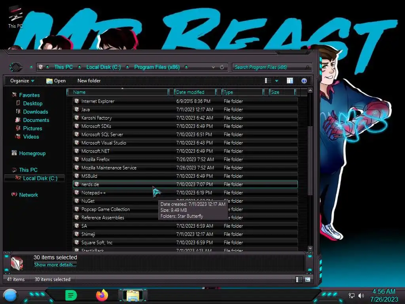This screenshot has width=405, height=304.
Task: Toggle the preview pane icon
Action: [x=290, y=81]
